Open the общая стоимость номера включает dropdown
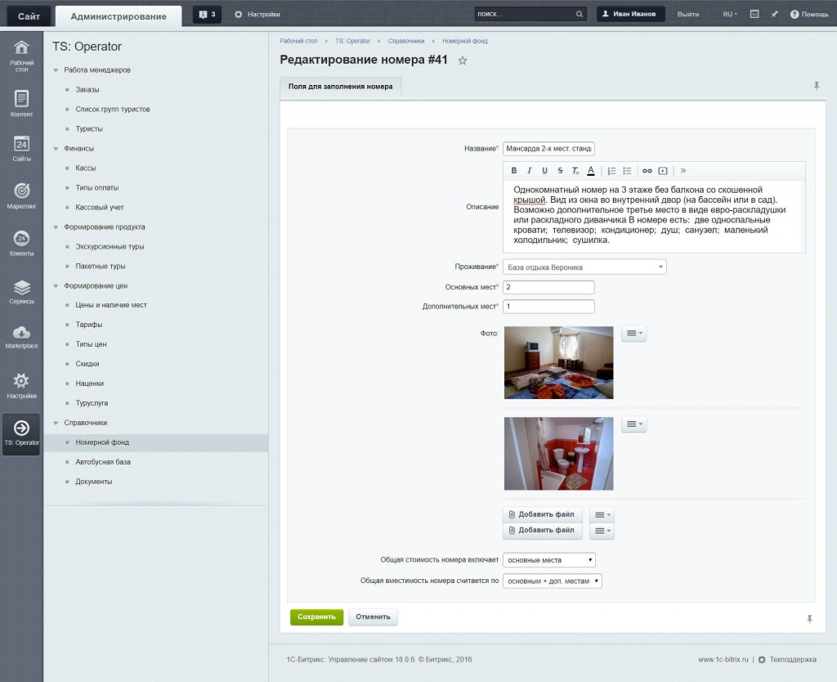 tap(548, 560)
